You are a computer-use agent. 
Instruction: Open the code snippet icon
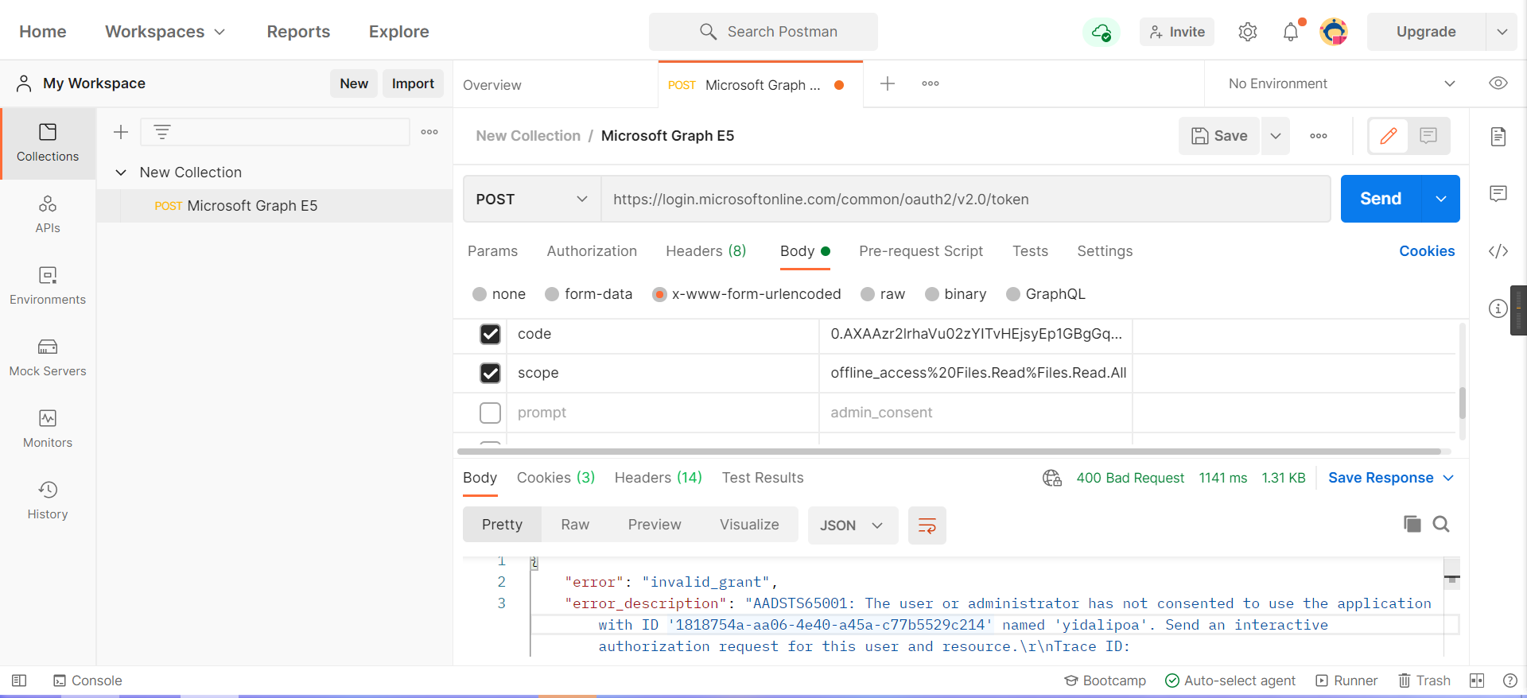(1498, 251)
